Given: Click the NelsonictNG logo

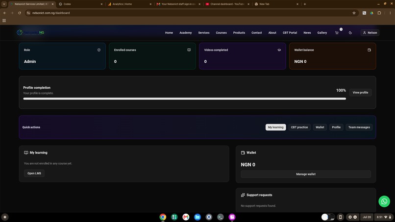Looking at the screenshot, I should point(30,32).
